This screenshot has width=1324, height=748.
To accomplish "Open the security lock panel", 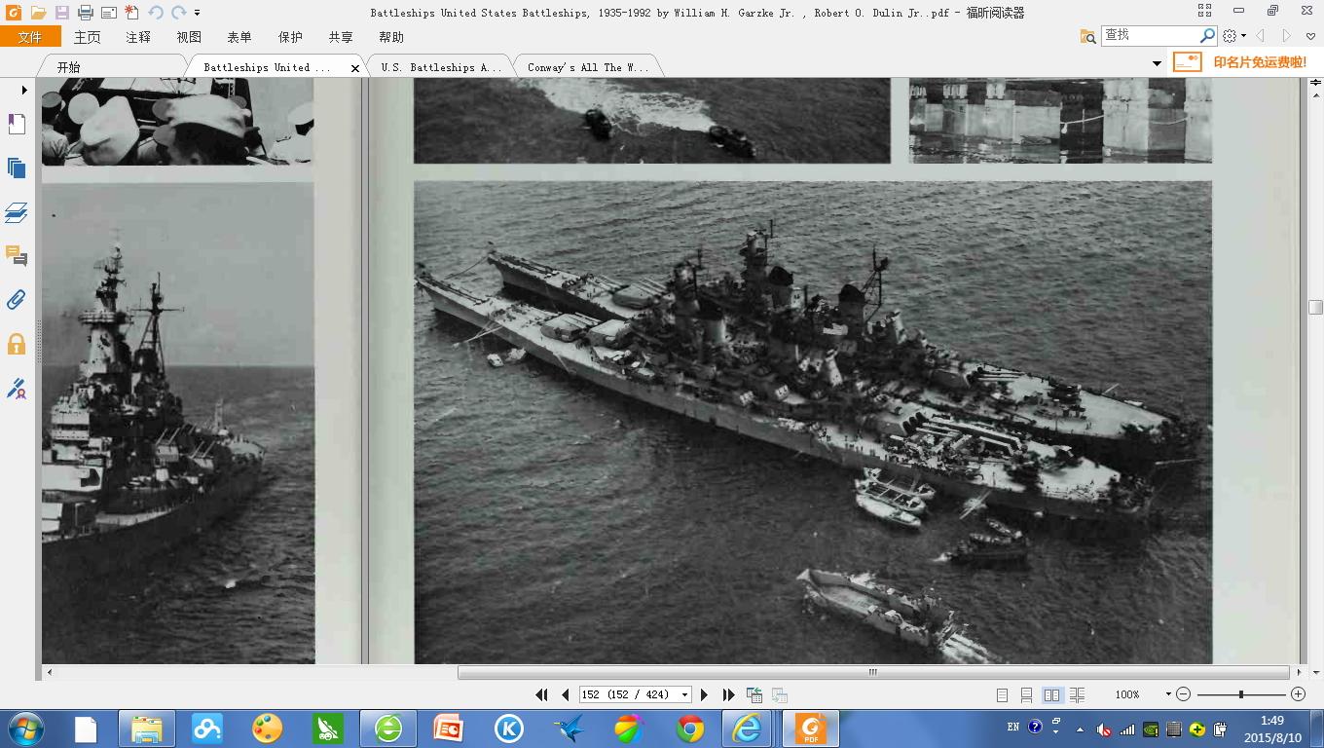I will point(17,344).
